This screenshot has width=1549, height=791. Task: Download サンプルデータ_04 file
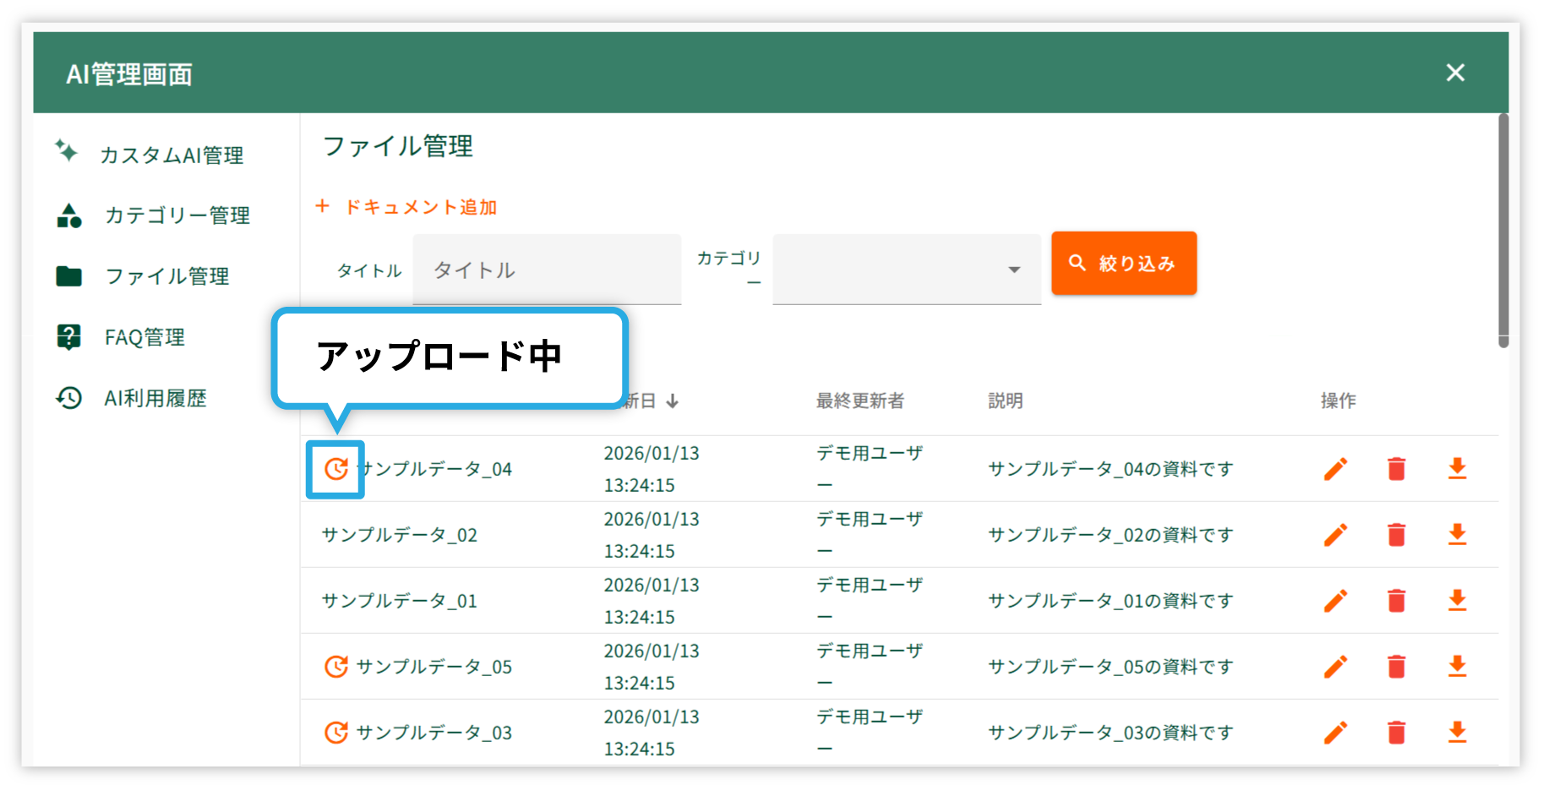pyautogui.click(x=1457, y=469)
